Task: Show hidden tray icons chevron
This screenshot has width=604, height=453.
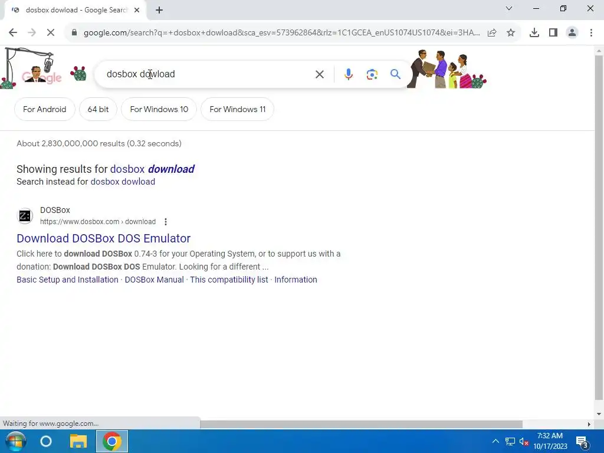Action: (x=495, y=441)
